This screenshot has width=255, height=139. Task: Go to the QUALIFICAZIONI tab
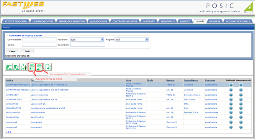(x=98, y=21)
